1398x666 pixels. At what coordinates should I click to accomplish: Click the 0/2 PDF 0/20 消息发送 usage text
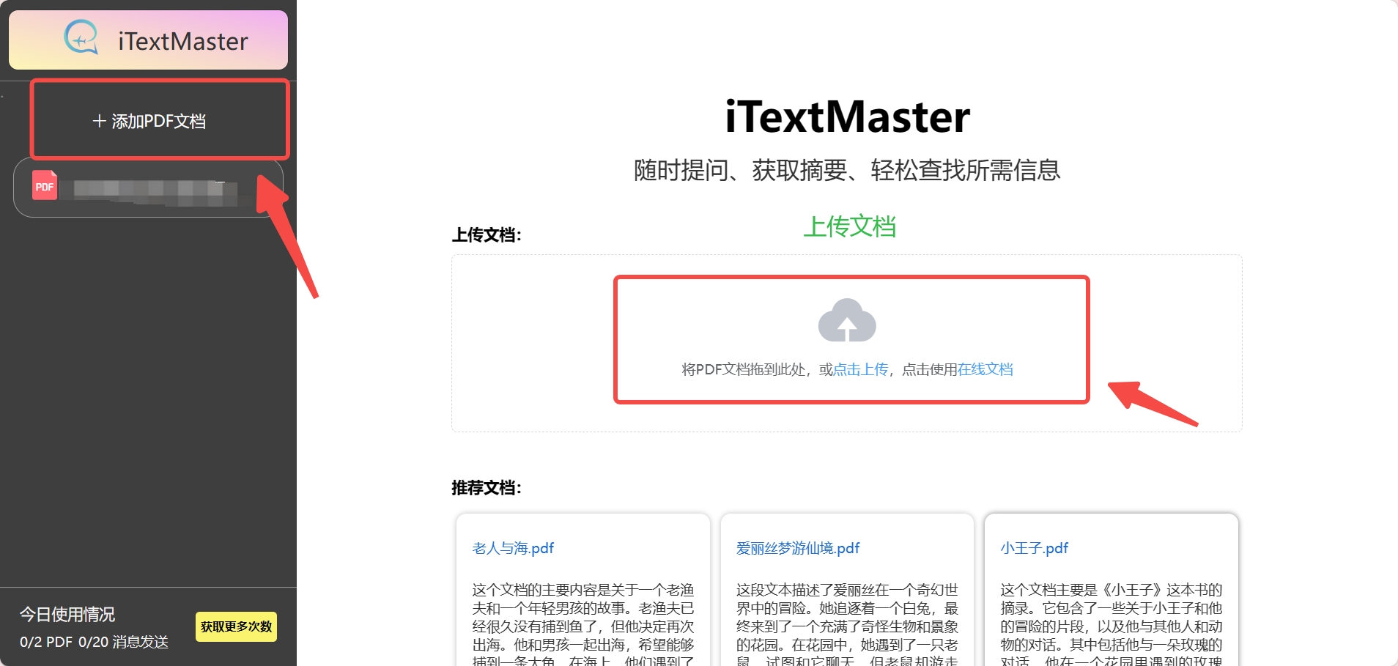pyautogui.click(x=94, y=642)
